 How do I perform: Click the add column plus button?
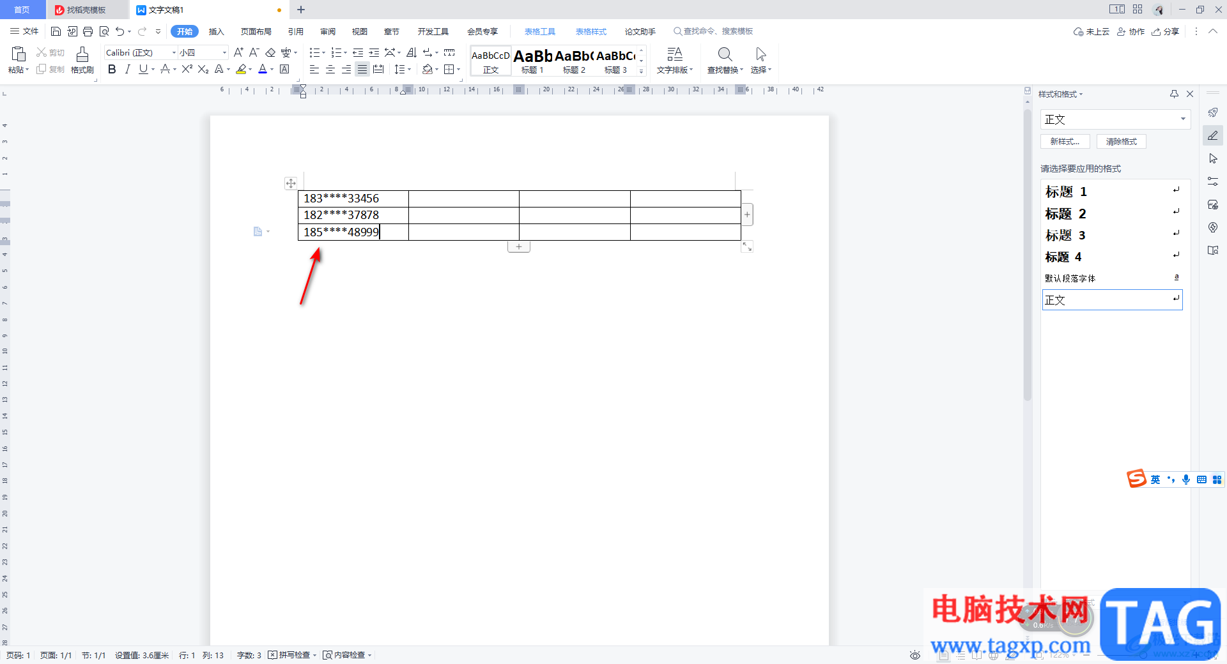tap(747, 215)
